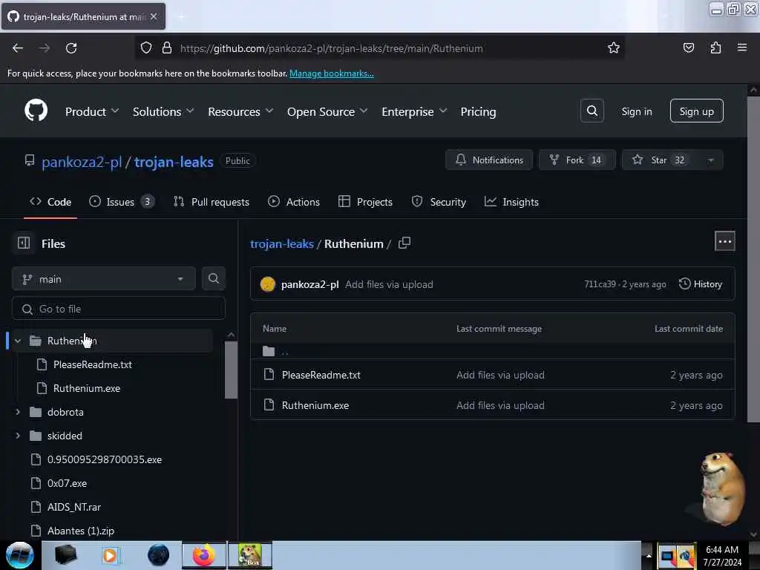Image resolution: width=760 pixels, height=570 pixels.
Task: Click the GitHub logo home icon
Action: (36, 111)
